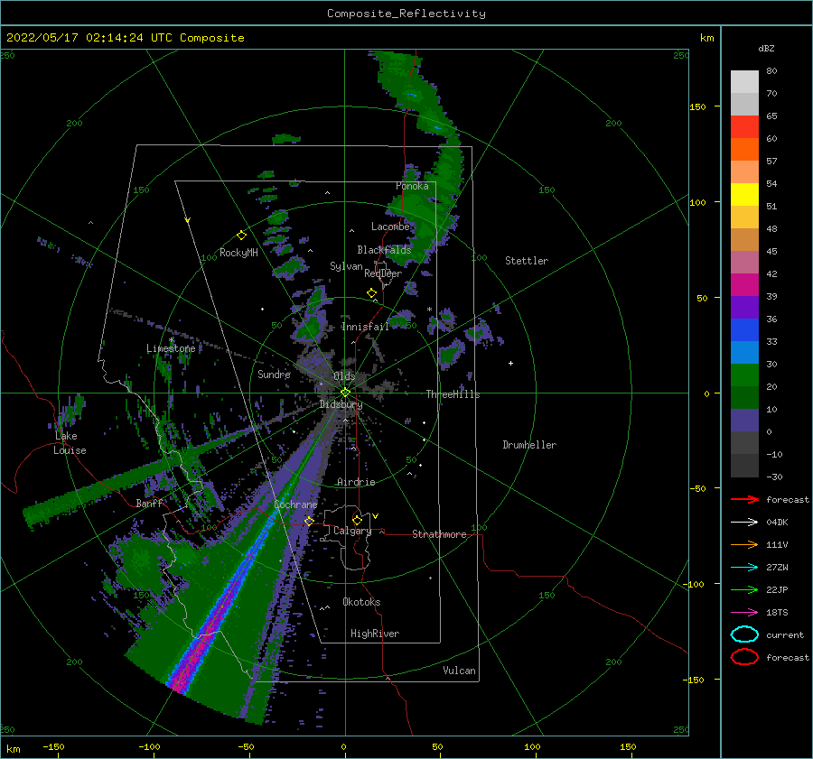
Task: Click the white 04DK arrow icon
Action: tap(744, 522)
